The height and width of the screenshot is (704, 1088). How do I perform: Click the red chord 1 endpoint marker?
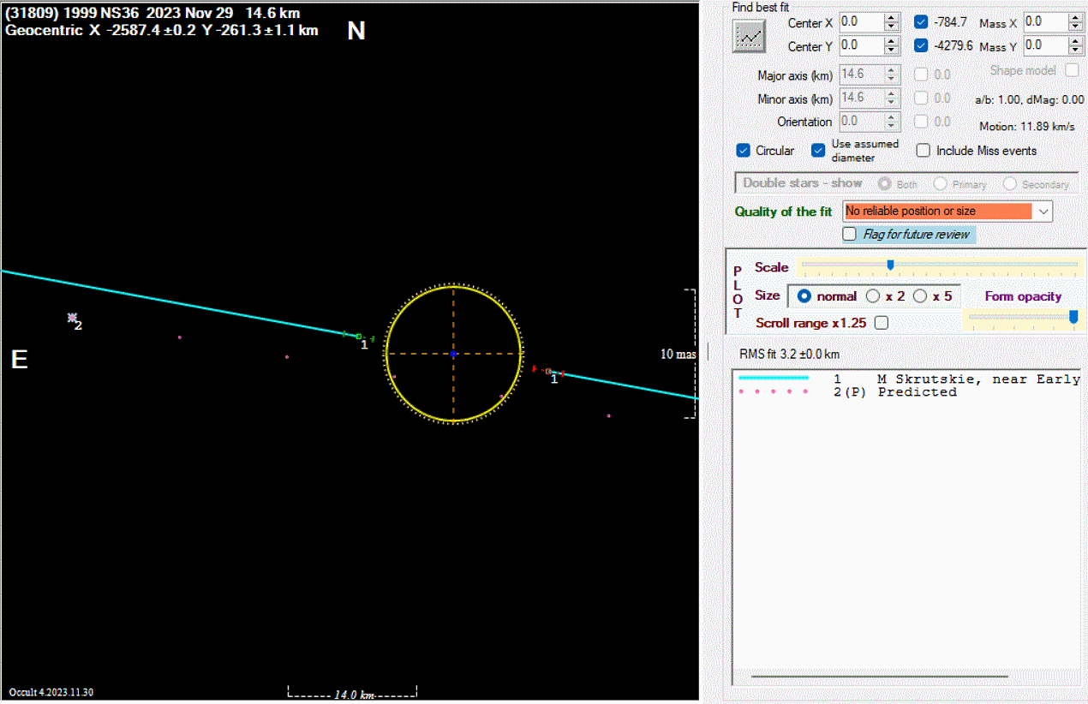[547, 371]
